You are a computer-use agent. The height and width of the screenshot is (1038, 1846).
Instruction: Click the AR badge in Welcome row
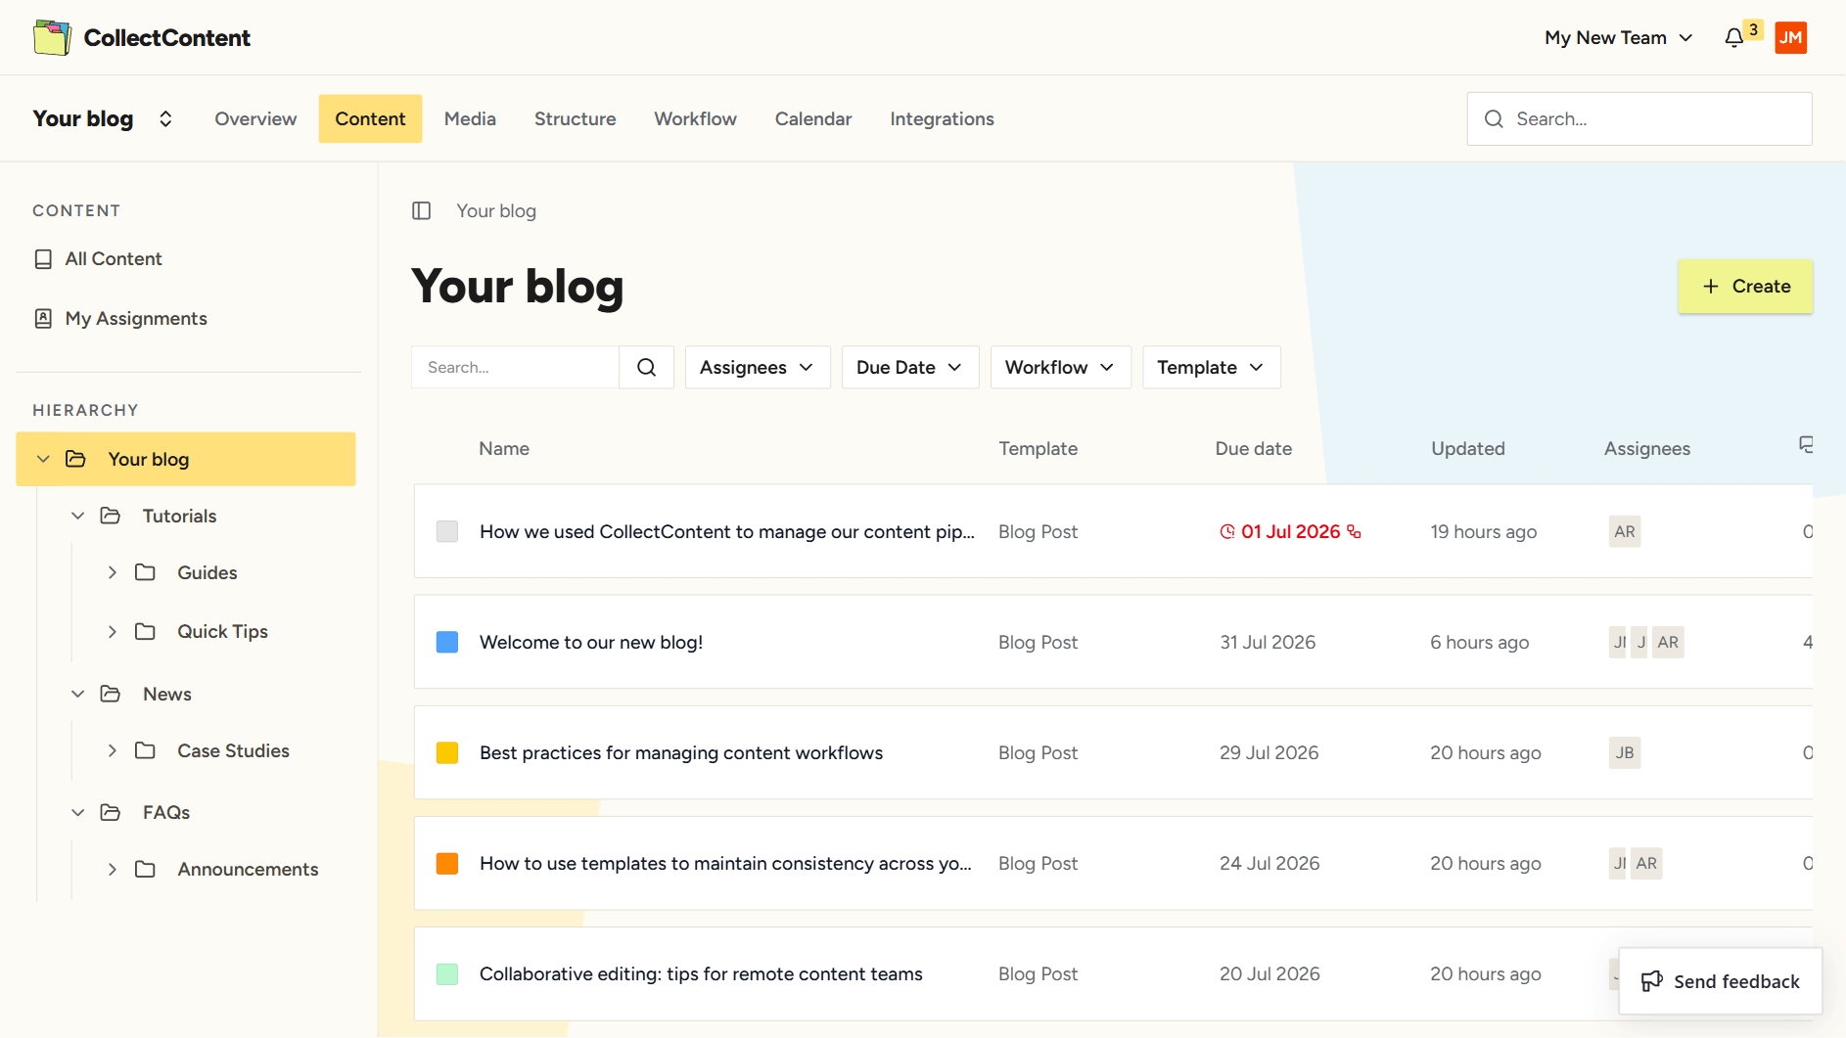[1668, 642]
